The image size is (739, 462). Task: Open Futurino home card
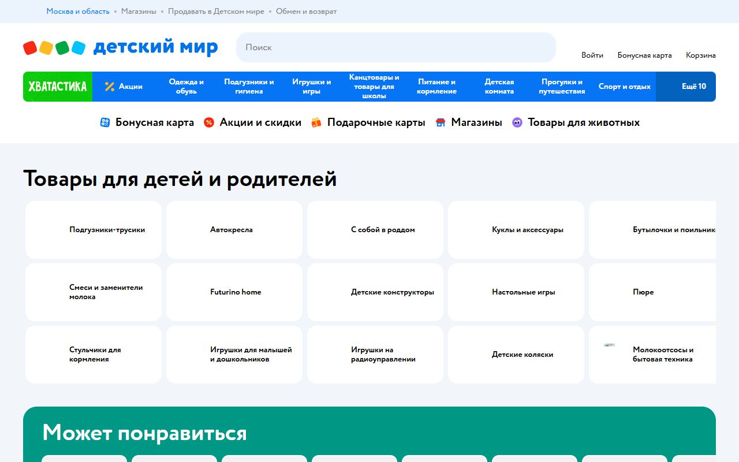tap(234, 292)
